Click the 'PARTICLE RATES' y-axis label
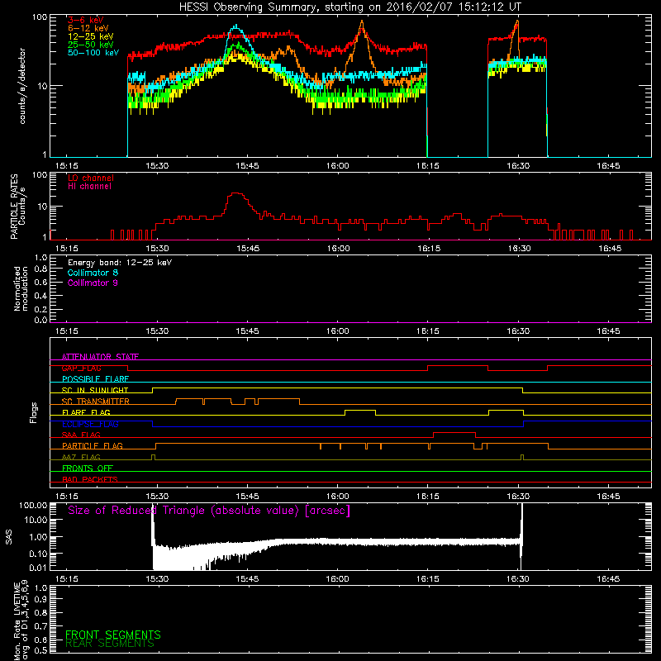The width and height of the screenshot is (661, 661). (x=14, y=207)
